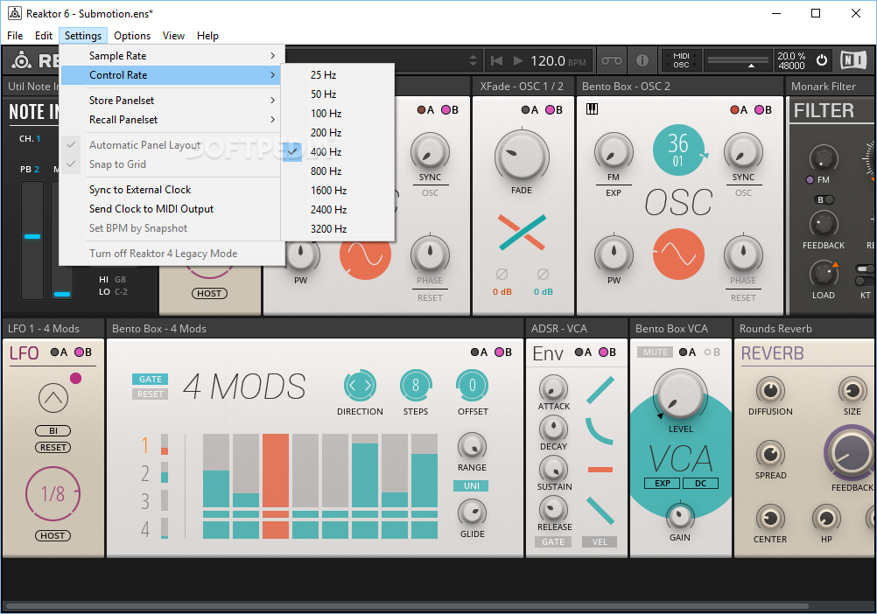
Task: Toggle the VEL button in Env
Action: tap(600, 542)
